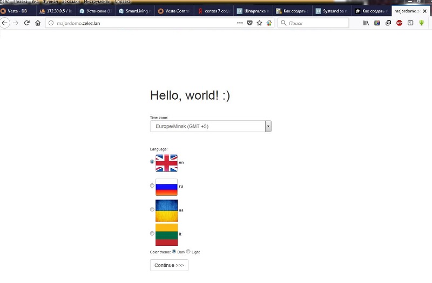This screenshot has width=432, height=283.
Task: Click the search magnifier icon
Action: [283, 23]
